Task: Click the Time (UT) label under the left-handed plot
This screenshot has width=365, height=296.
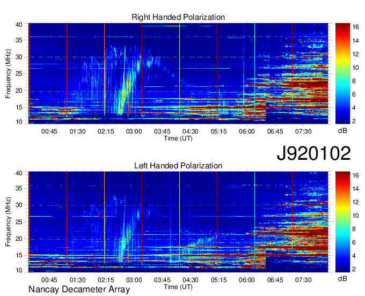Action: click(x=178, y=287)
